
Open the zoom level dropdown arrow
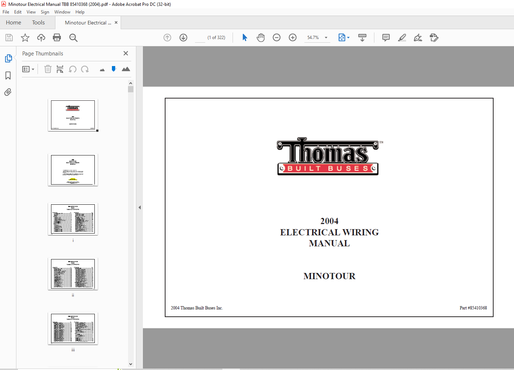tap(326, 38)
